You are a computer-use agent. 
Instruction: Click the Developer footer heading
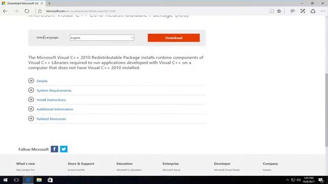tap(222, 164)
